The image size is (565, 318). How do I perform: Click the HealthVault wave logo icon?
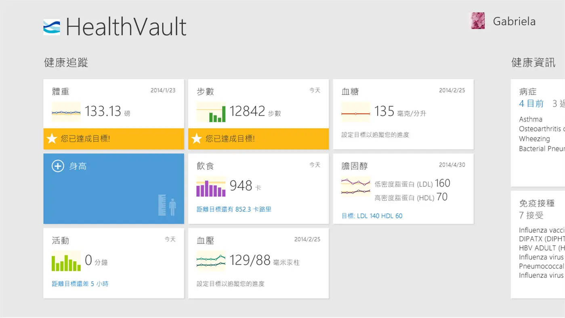(52, 27)
